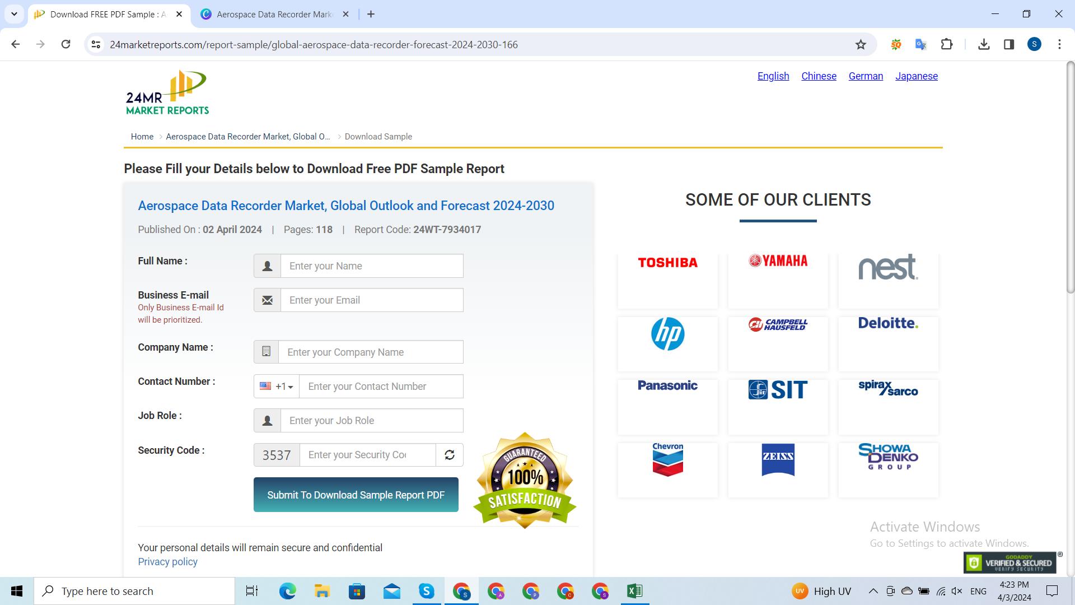Click the Aerospace Data Recorder Market report title
1075x605 pixels.
pos(346,206)
